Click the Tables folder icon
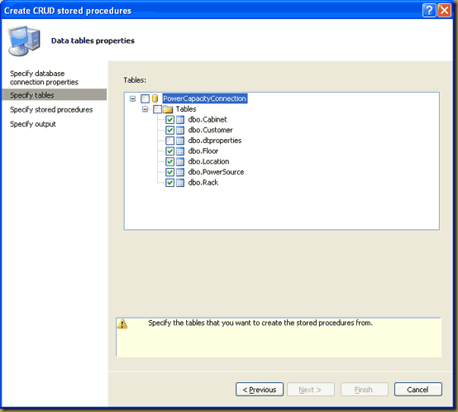458x412 pixels. coord(168,109)
